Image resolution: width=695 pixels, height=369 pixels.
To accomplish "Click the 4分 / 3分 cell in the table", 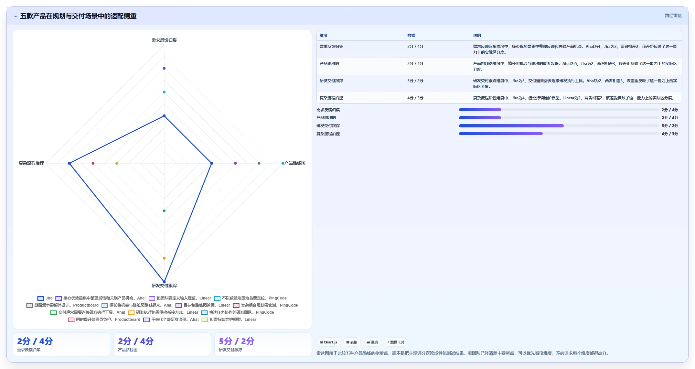I will click(x=415, y=98).
